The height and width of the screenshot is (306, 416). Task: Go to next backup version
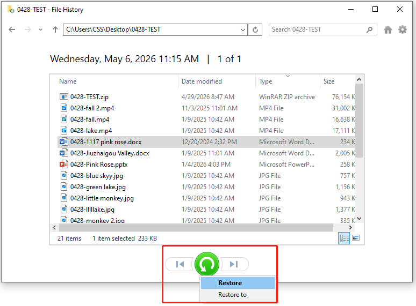[234, 264]
